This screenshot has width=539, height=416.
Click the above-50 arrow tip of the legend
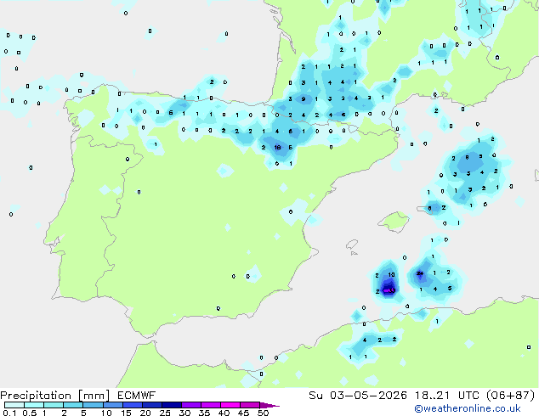[269, 405]
